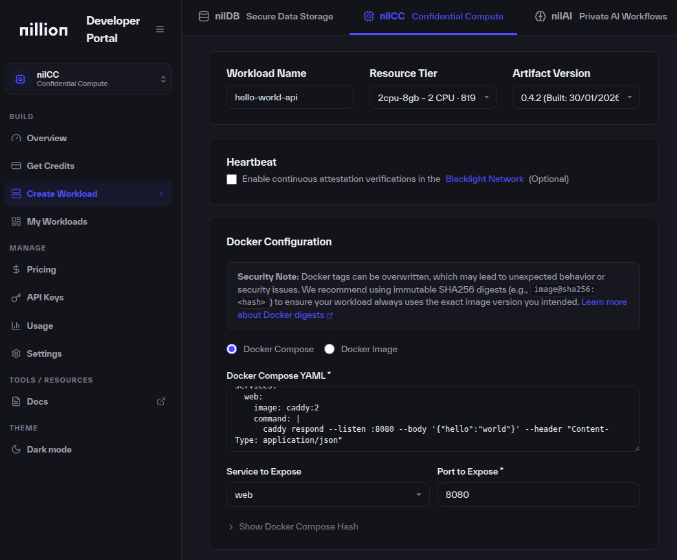Click the Settings gear icon in sidebar
Viewport: 677px width, 560px height.
[16, 353]
